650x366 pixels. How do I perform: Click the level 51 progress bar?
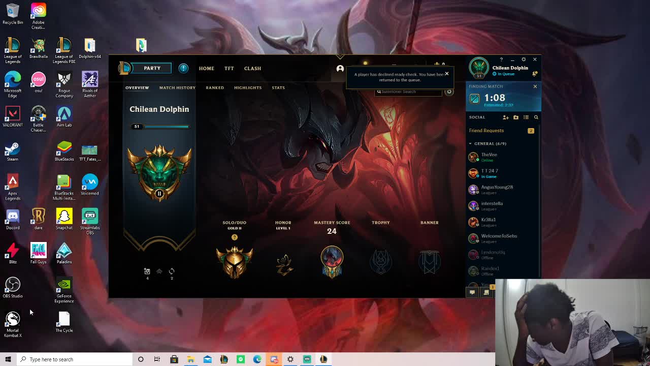(160, 127)
